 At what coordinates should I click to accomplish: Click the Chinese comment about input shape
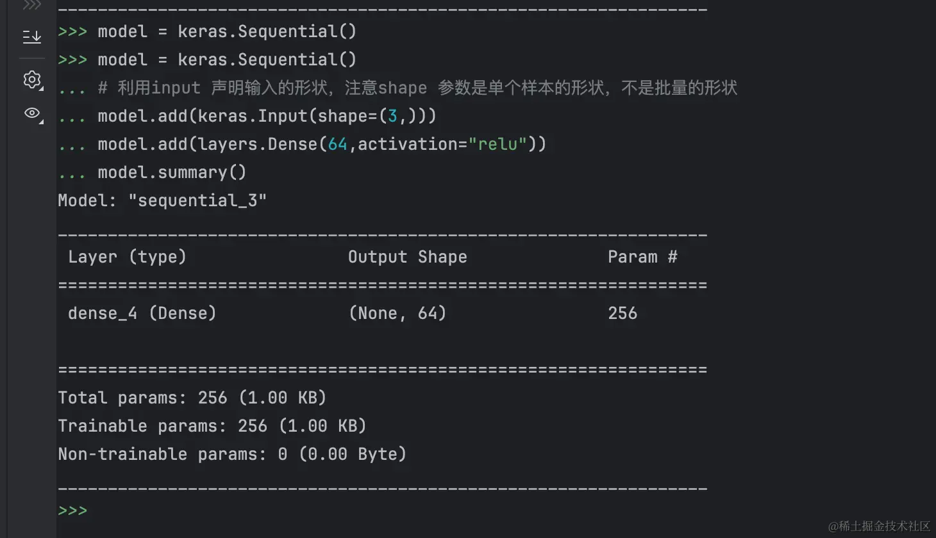417,88
